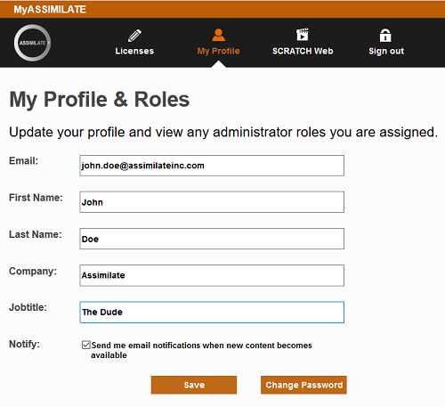Screen dimensions: 445x407
Task: Open the Change Password button
Action: [x=303, y=385]
